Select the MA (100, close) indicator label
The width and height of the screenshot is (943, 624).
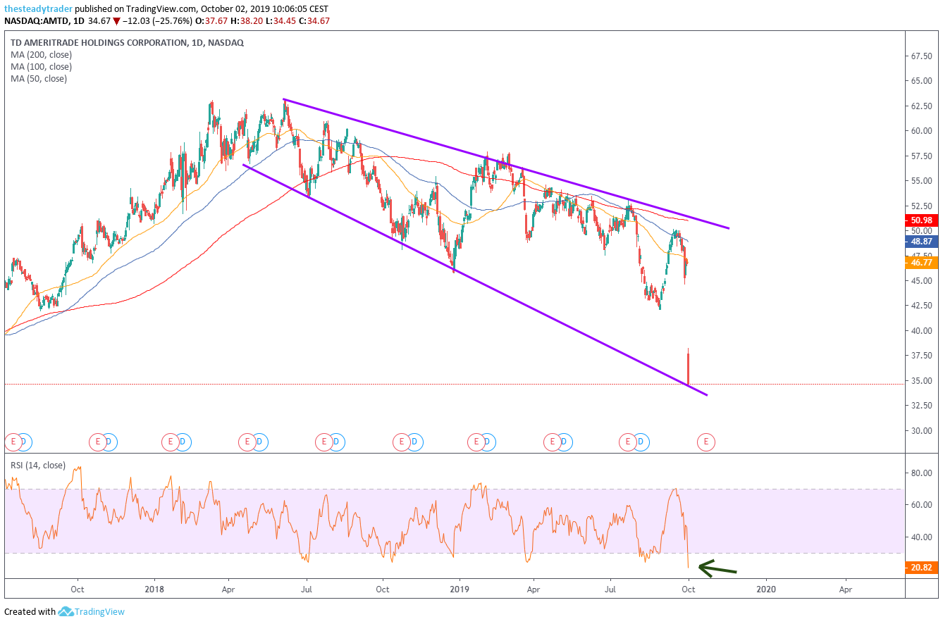tap(41, 66)
